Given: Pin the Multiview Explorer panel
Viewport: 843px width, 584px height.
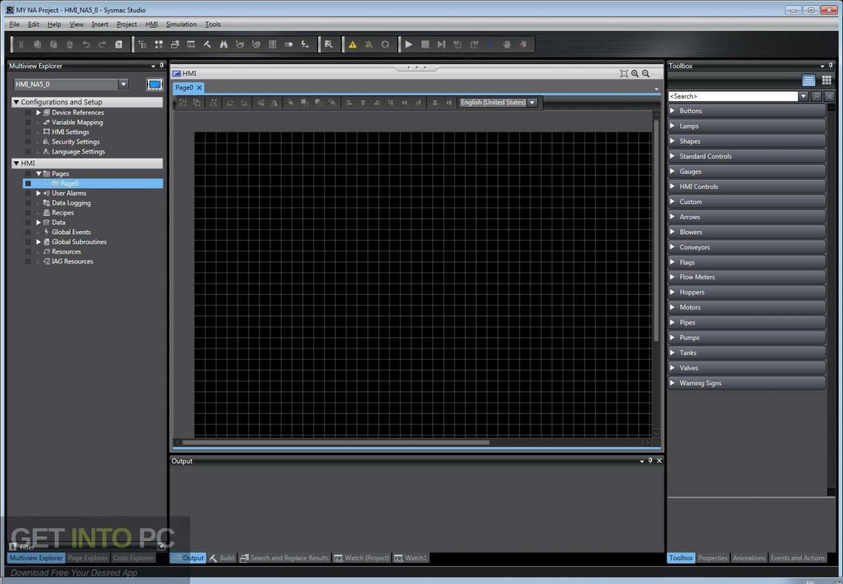Looking at the screenshot, I should tap(161, 66).
